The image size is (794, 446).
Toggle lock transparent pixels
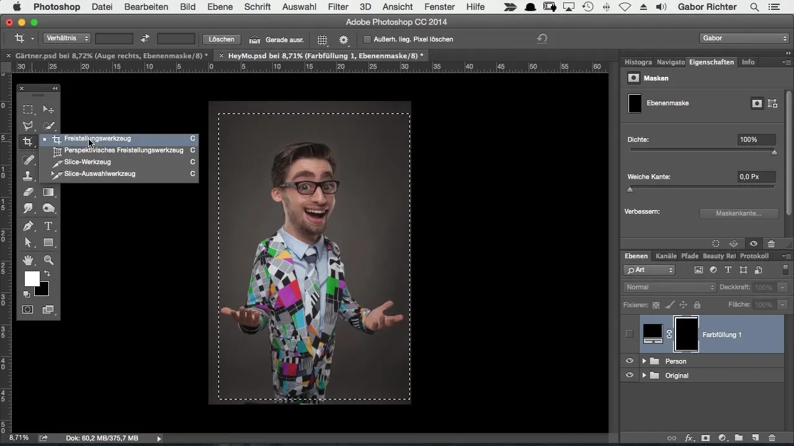[x=656, y=305]
